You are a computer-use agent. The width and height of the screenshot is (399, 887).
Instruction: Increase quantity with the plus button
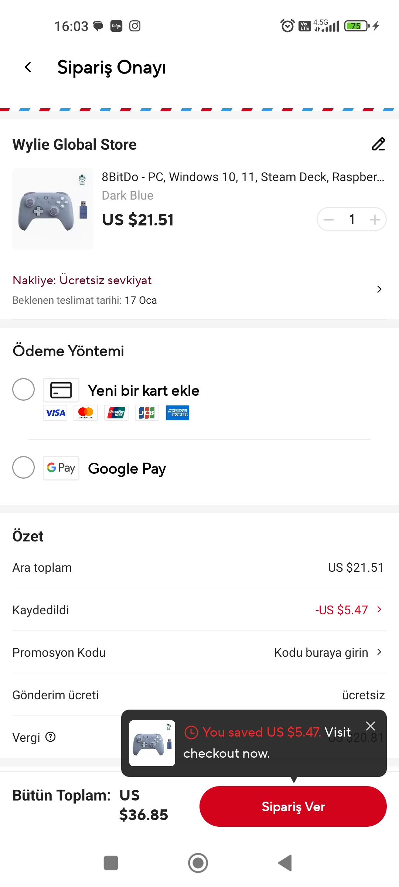375,220
